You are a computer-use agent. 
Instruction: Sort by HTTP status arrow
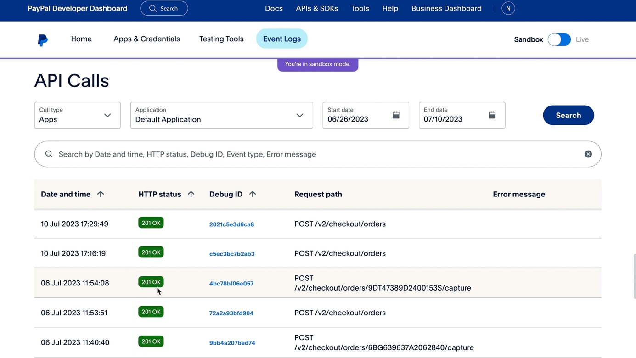click(x=191, y=194)
